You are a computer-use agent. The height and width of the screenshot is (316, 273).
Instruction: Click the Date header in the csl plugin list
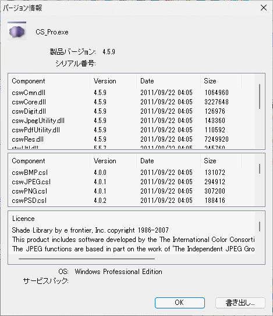[x=168, y=161]
